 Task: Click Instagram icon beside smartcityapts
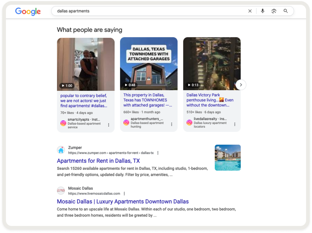tap(63, 123)
